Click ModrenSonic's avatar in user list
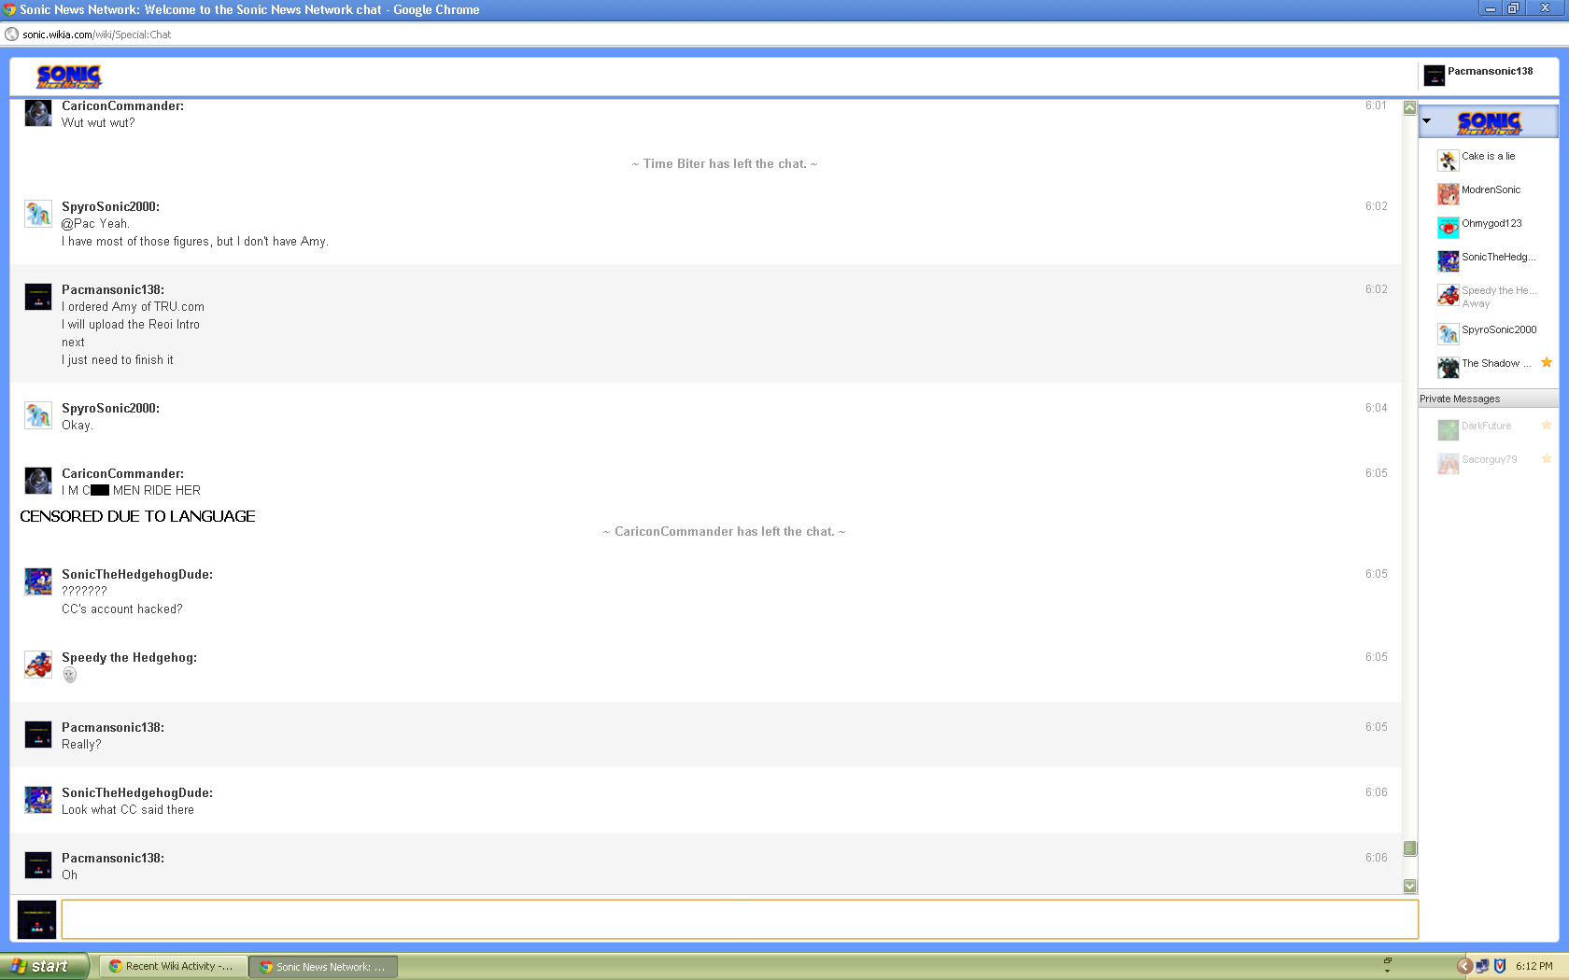The width and height of the screenshot is (1569, 980). (x=1448, y=194)
